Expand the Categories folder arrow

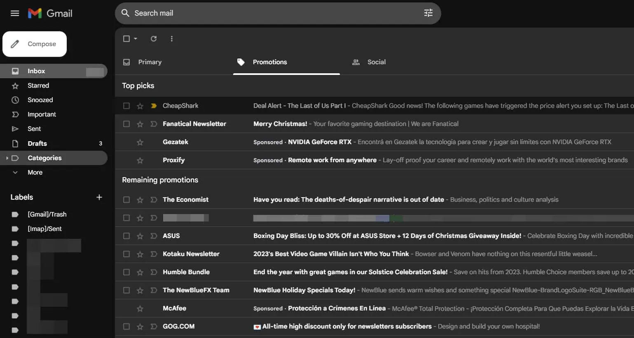coord(7,158)
